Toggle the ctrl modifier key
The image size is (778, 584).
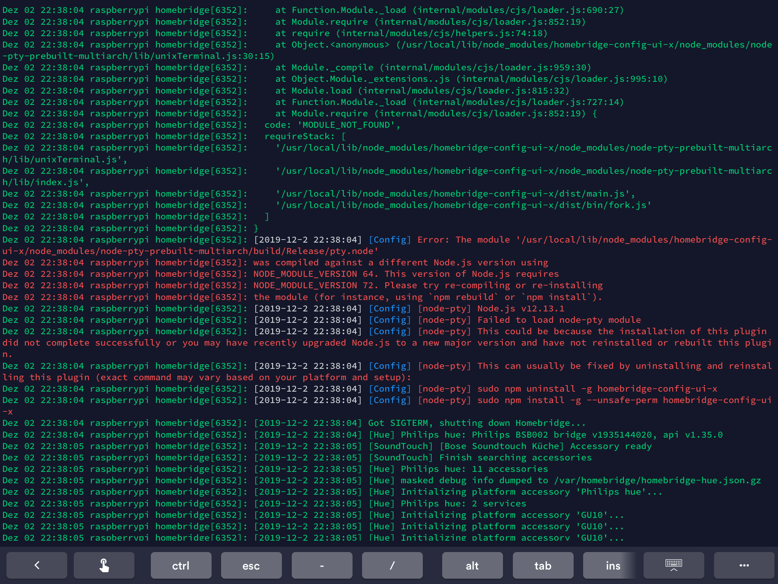pyautogui.click(x=181, y=565)
